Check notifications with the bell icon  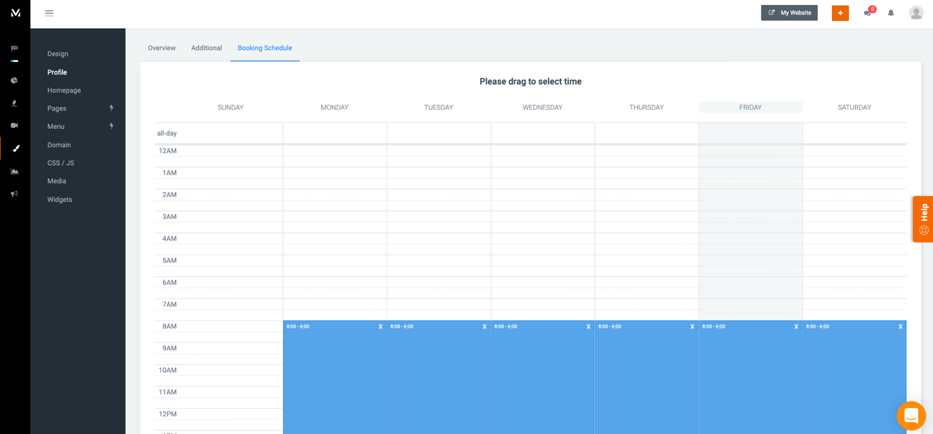click(x=891, y=12)
